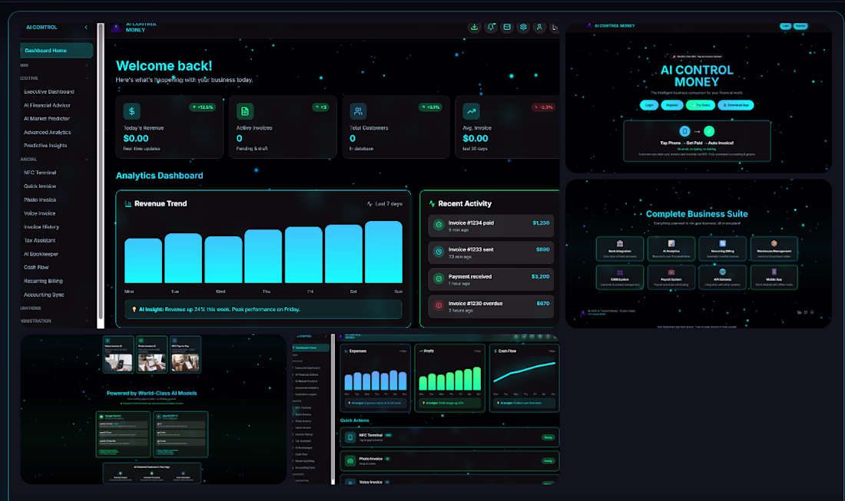Collapse the large dashboard sidebar with the chevron
The height and width of the screenshot is (501, 845).
pos(86,27)
